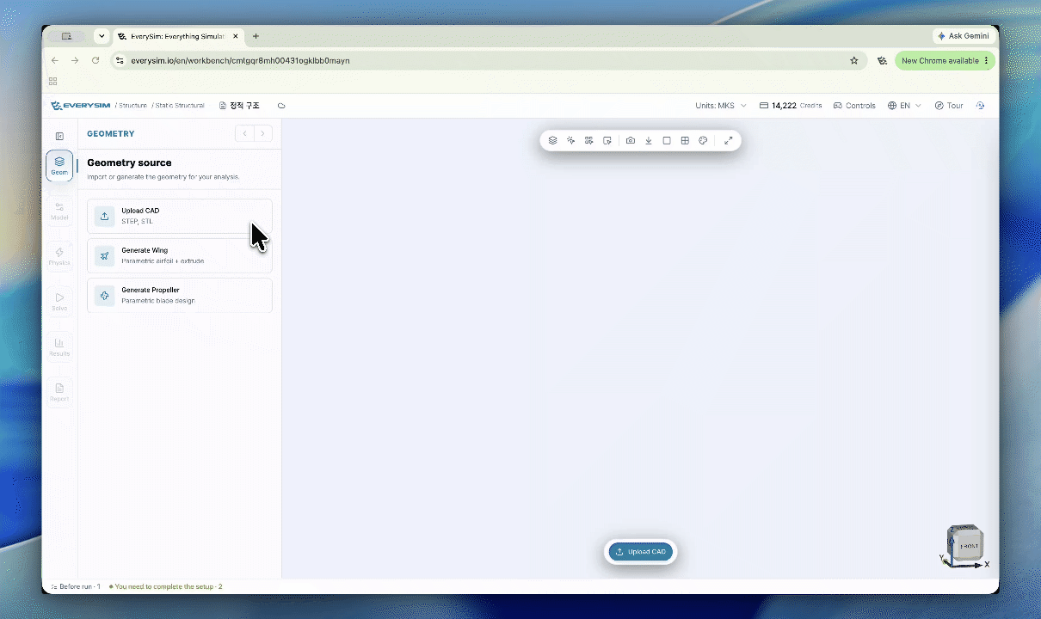Switch to the single-square view icon
This screenshot has width=1041, height=619.
667,140
